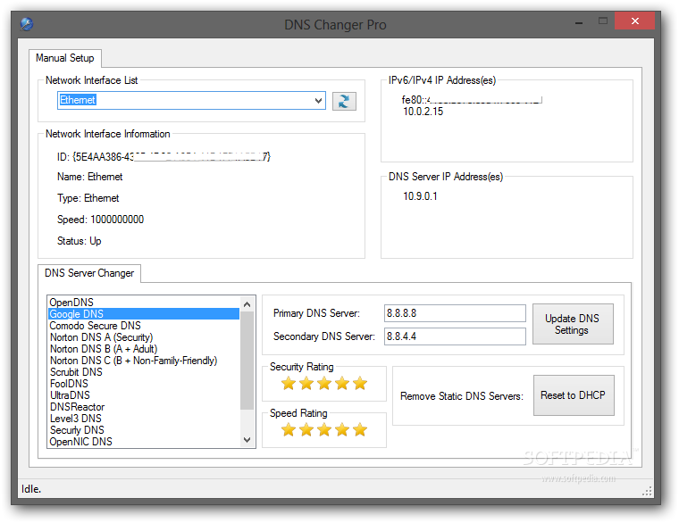Click the Reset to DHCP button
The width and height of the screenshot is (679, 523).
(574, 395)
